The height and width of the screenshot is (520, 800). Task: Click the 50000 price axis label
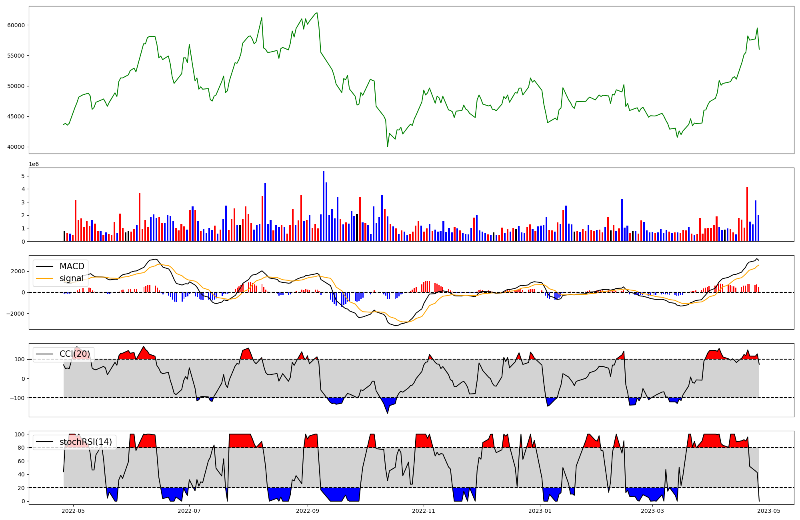(x=16, y=86)
